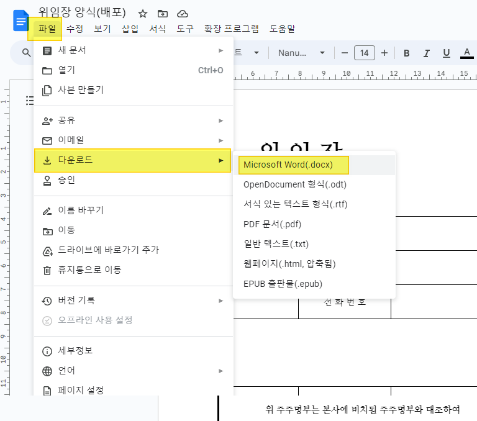Click the move-to-folder icon beside title

pos(163,14)
